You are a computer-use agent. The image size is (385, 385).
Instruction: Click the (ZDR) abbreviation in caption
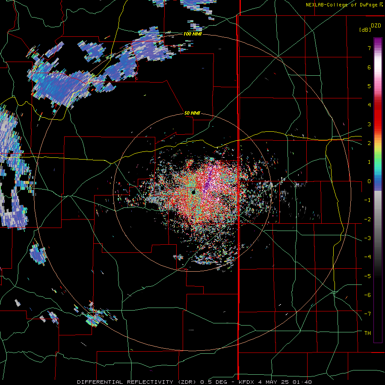pos(186,382)
